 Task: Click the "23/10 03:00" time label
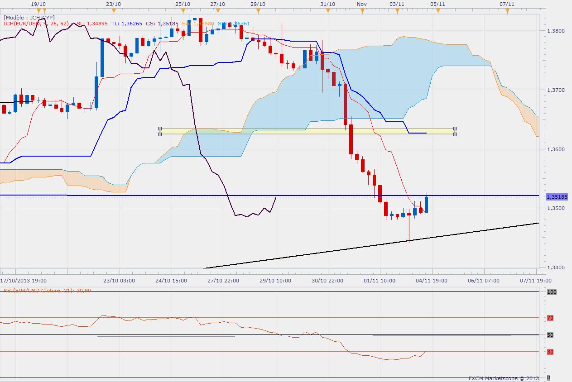click(x=119, y=281)
